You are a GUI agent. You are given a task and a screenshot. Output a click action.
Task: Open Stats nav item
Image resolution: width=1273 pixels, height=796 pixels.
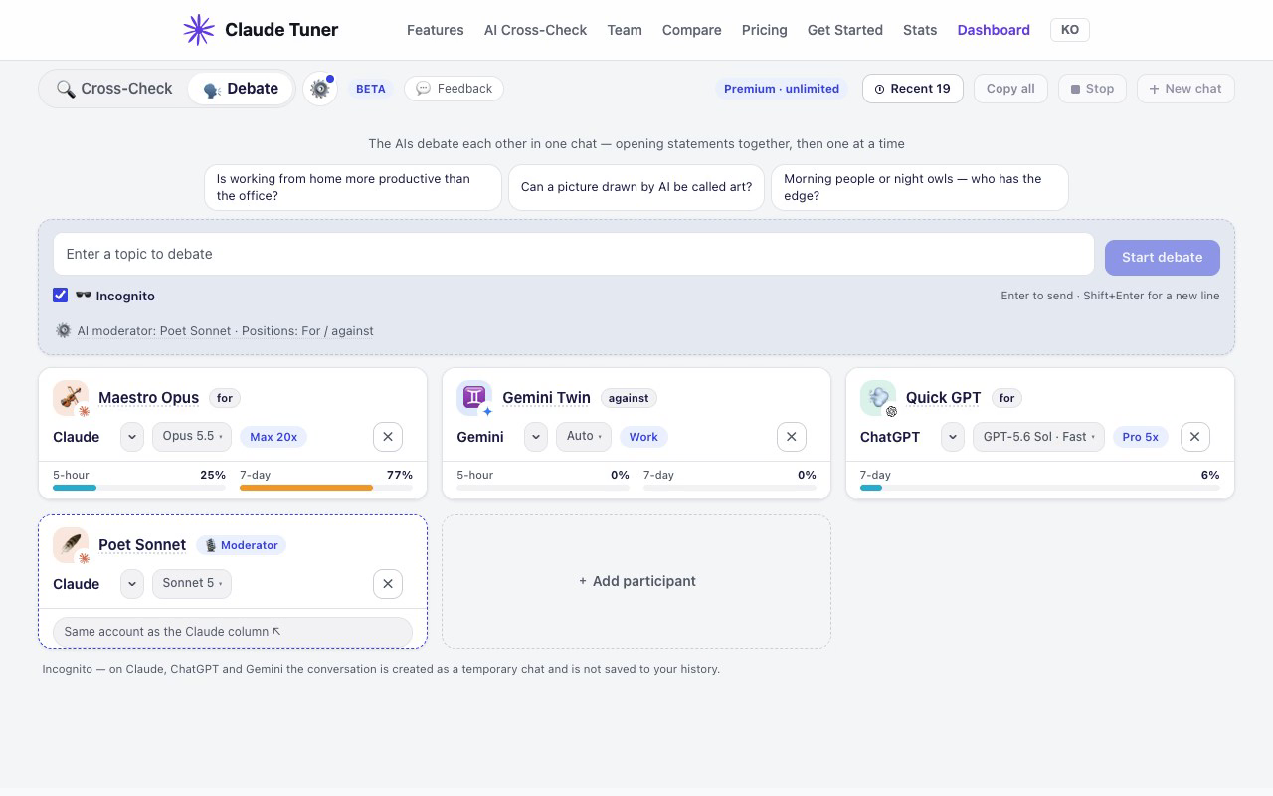tap(920, 30)
